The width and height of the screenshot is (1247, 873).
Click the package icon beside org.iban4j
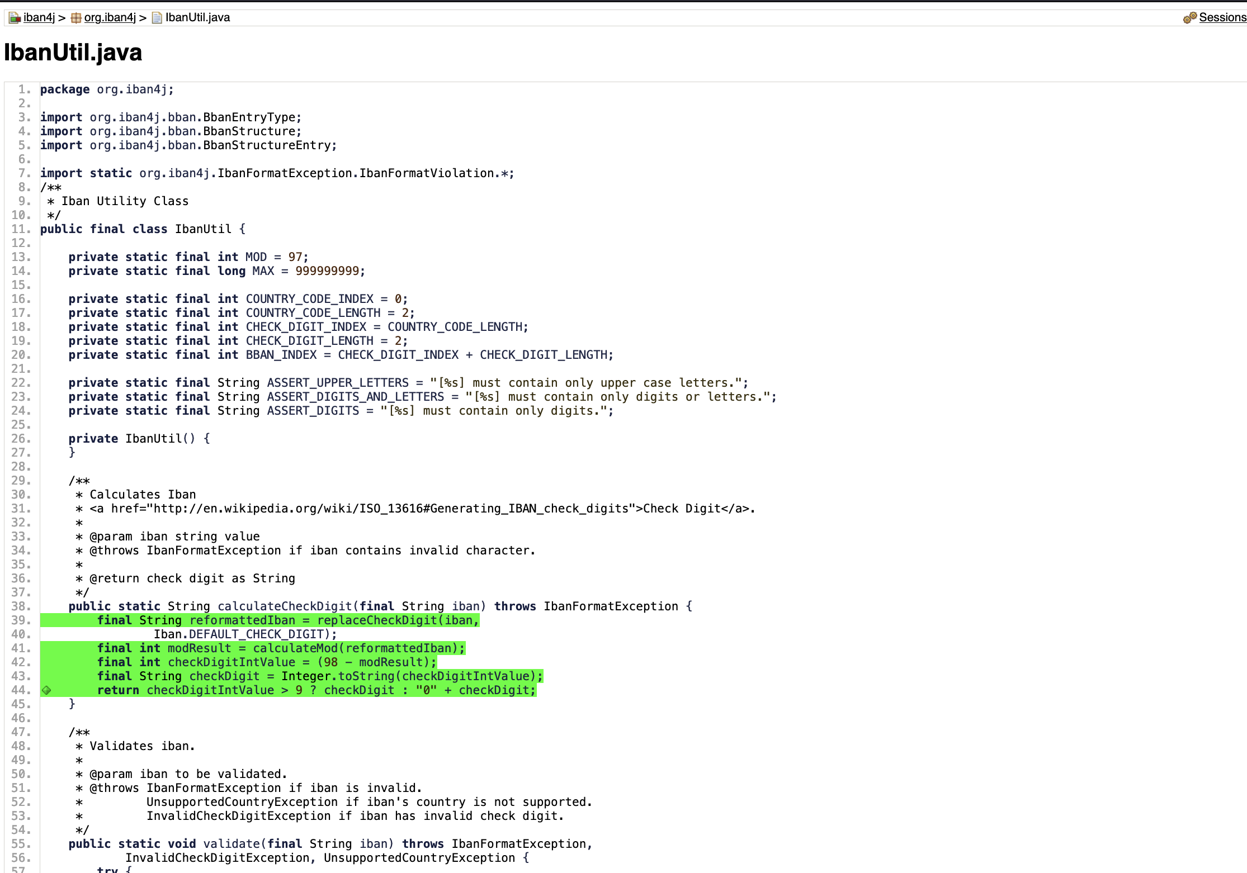[x=76, y=17]
